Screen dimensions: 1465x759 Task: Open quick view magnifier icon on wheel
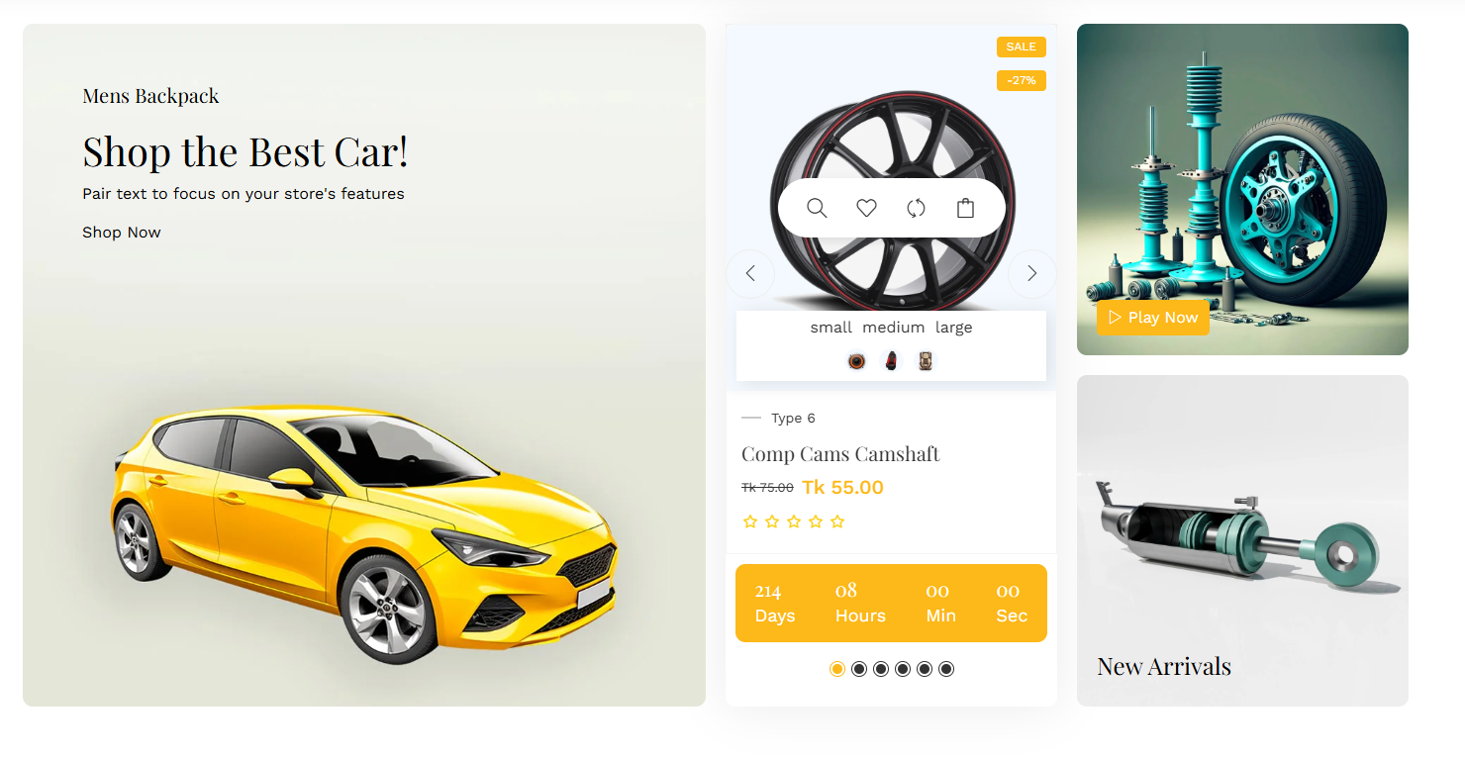click(x=817, y=208)
